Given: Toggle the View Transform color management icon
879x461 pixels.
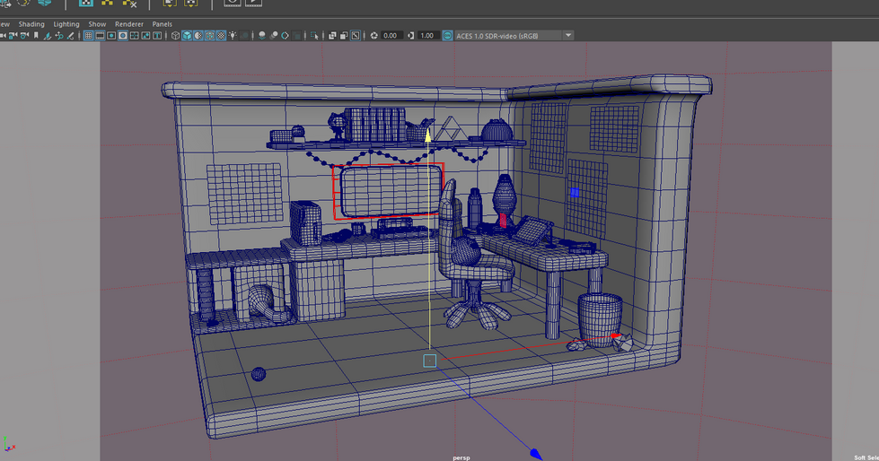Looking at the screenshot, I should [x=447, y=36].
